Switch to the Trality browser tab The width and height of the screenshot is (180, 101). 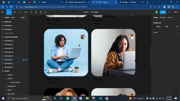[x=51, y=2]
